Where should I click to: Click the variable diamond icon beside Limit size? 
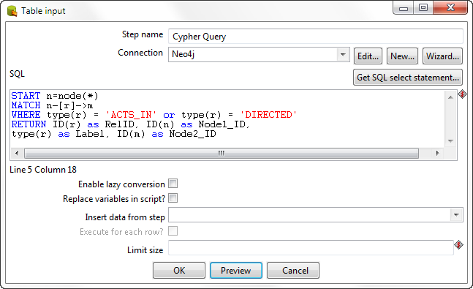[458, 244]
